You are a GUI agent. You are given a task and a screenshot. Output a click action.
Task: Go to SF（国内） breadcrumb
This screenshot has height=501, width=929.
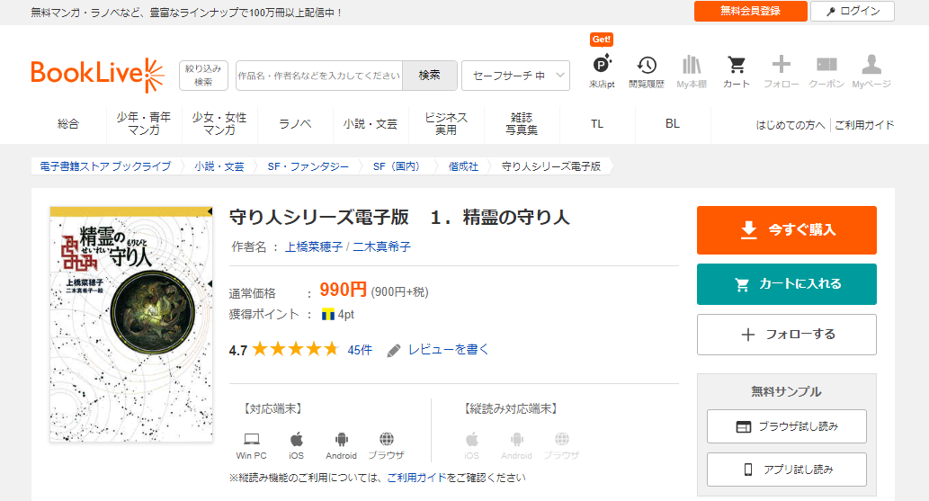[398, 166]
